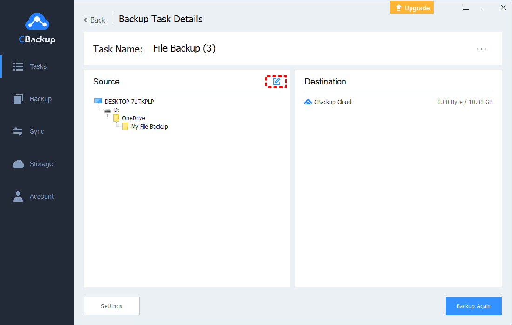Click the Backup Again button

coord(473,306)
